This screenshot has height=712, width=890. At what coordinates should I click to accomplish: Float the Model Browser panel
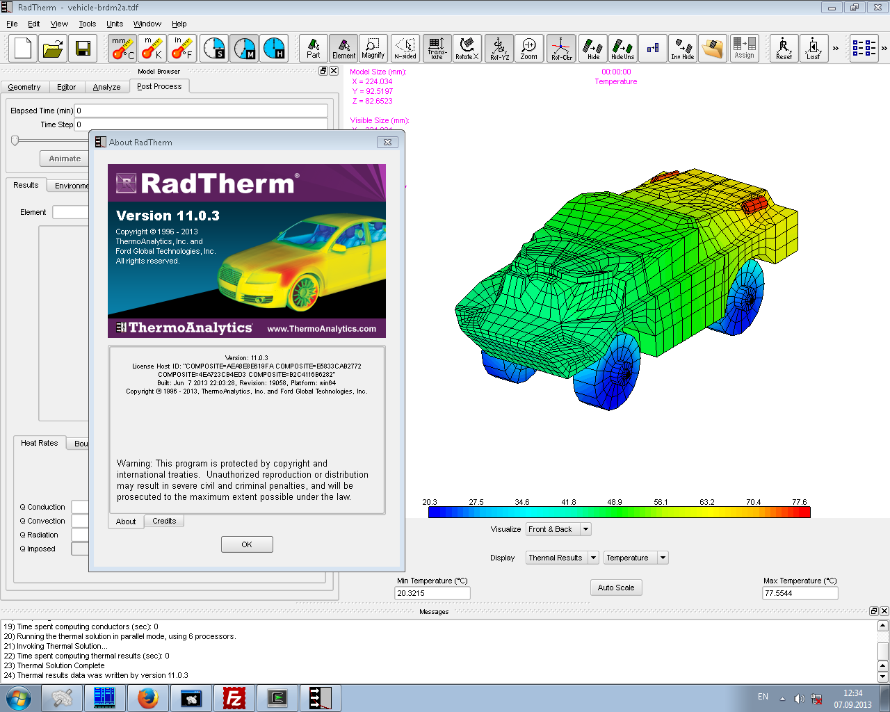coord(323,71)
